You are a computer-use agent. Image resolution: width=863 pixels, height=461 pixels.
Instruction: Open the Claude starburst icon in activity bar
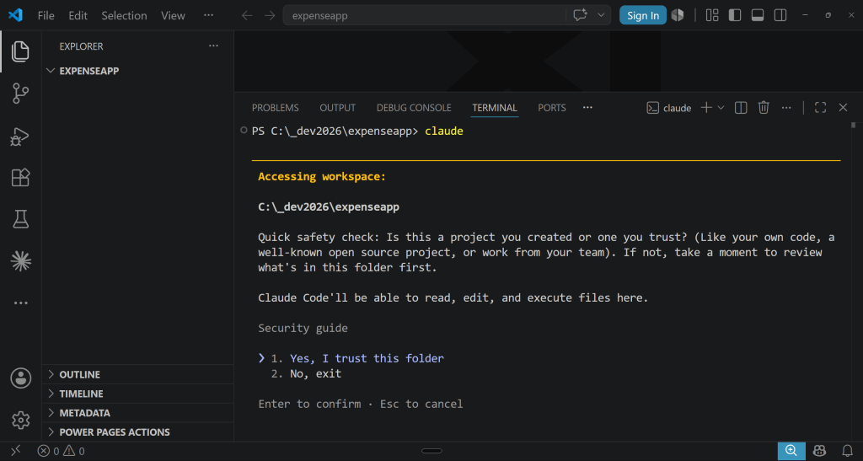20,260
